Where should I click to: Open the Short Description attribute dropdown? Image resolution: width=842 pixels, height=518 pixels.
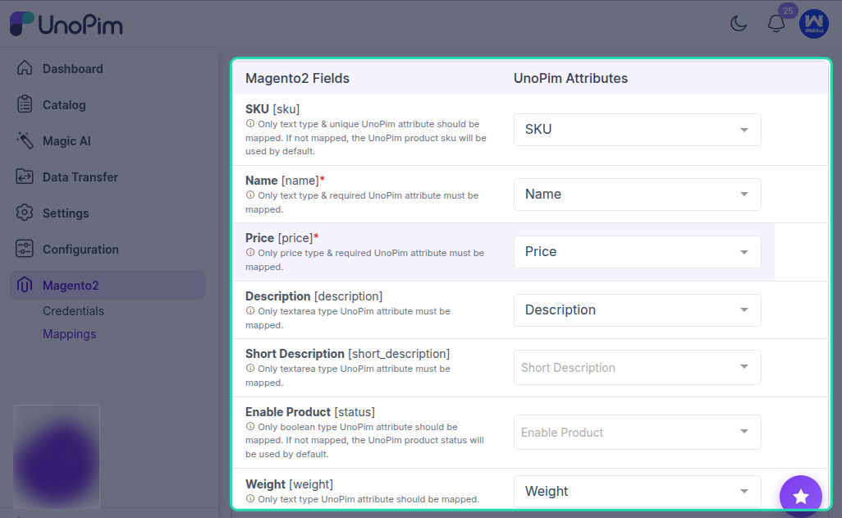click(x=638, y=368)
